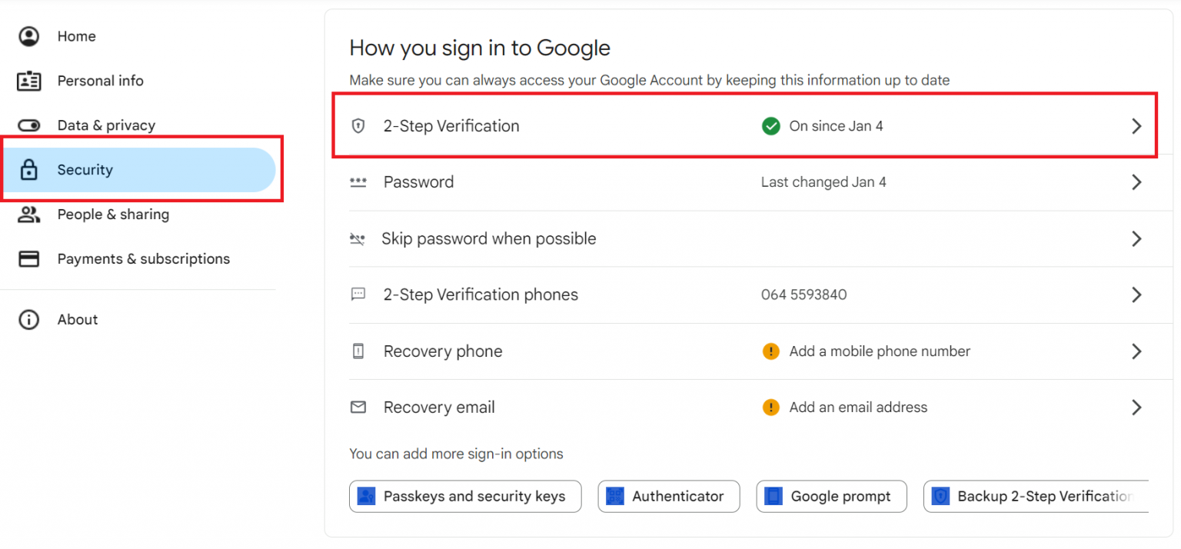Click the Home icon in the sidebar
The height and width of the screenshot is (549, 1181).
28,36
